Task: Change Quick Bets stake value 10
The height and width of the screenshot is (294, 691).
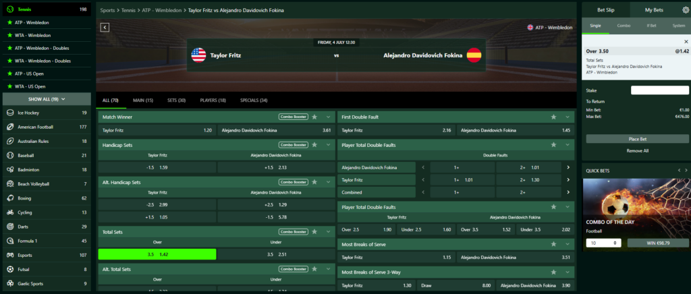Action: coord(603,243)
